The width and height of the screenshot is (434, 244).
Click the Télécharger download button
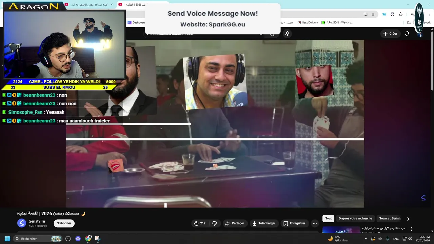tap(264, 223)
